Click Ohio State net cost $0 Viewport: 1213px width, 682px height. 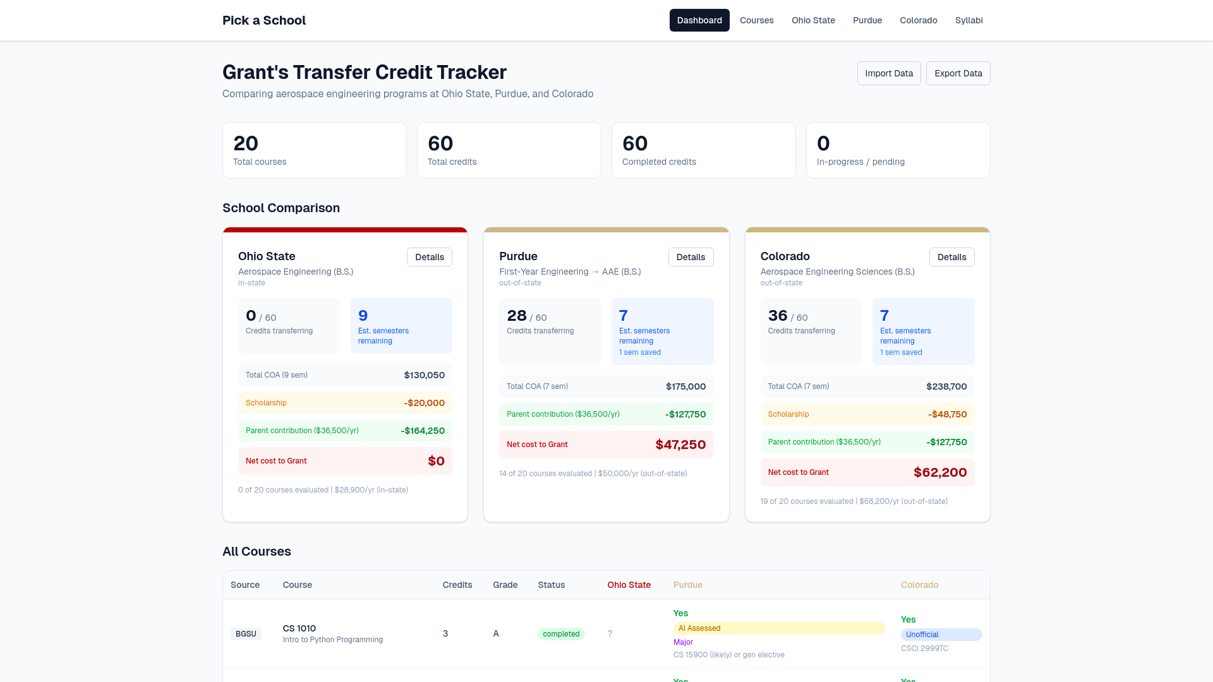pos(436,461)
